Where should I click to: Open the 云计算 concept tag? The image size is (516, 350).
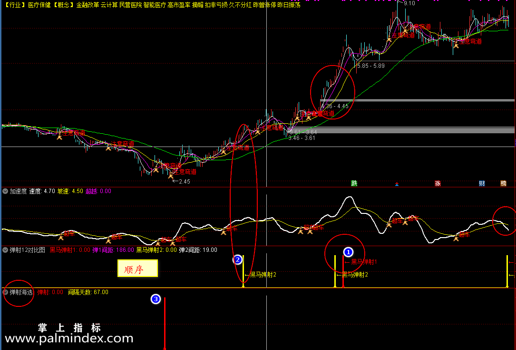pos(109,5)
